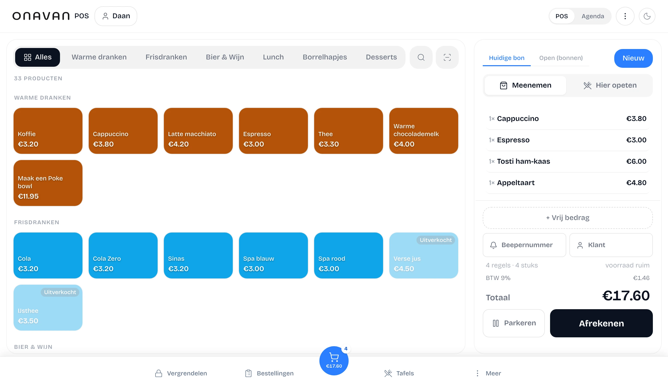Select the Appeltaart receipt line
Screen dimensions: 668x390
567,183
